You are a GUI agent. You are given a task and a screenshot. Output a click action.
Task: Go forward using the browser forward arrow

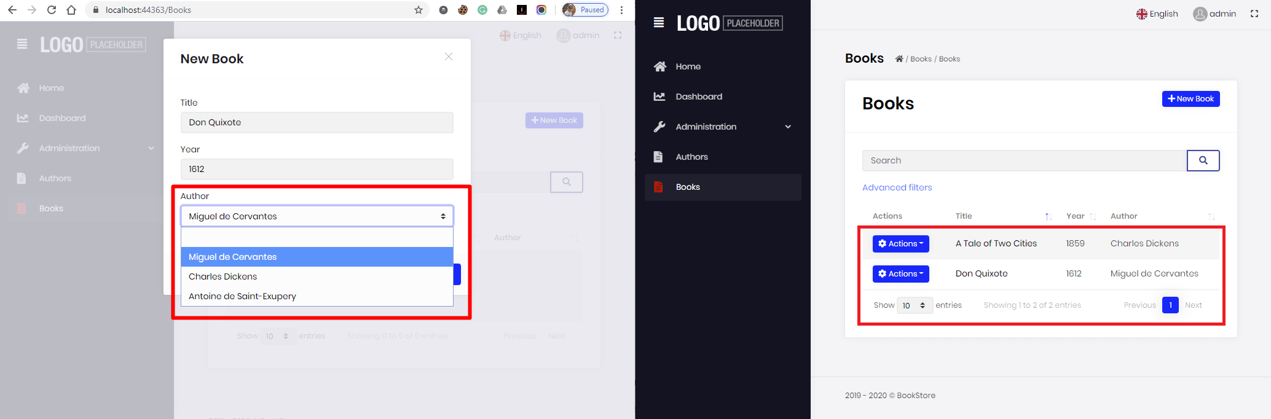pyautogui.click(x=32, y=10)
